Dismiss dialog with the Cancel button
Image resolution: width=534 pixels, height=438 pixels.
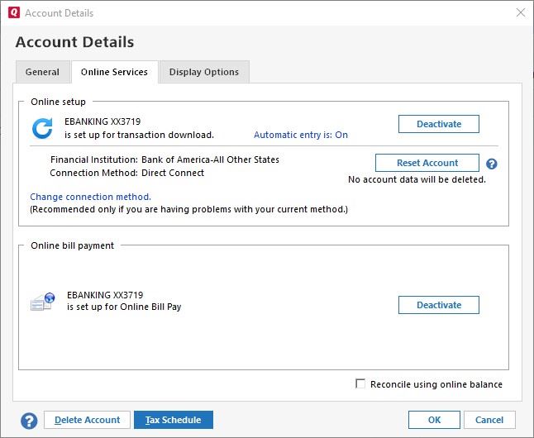click(489, 420)
